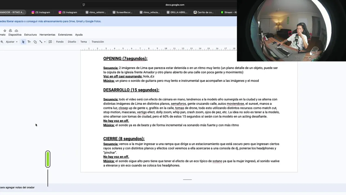Open the Estructura menu
This screenshot has width=346, height=195.
[30, 35]
